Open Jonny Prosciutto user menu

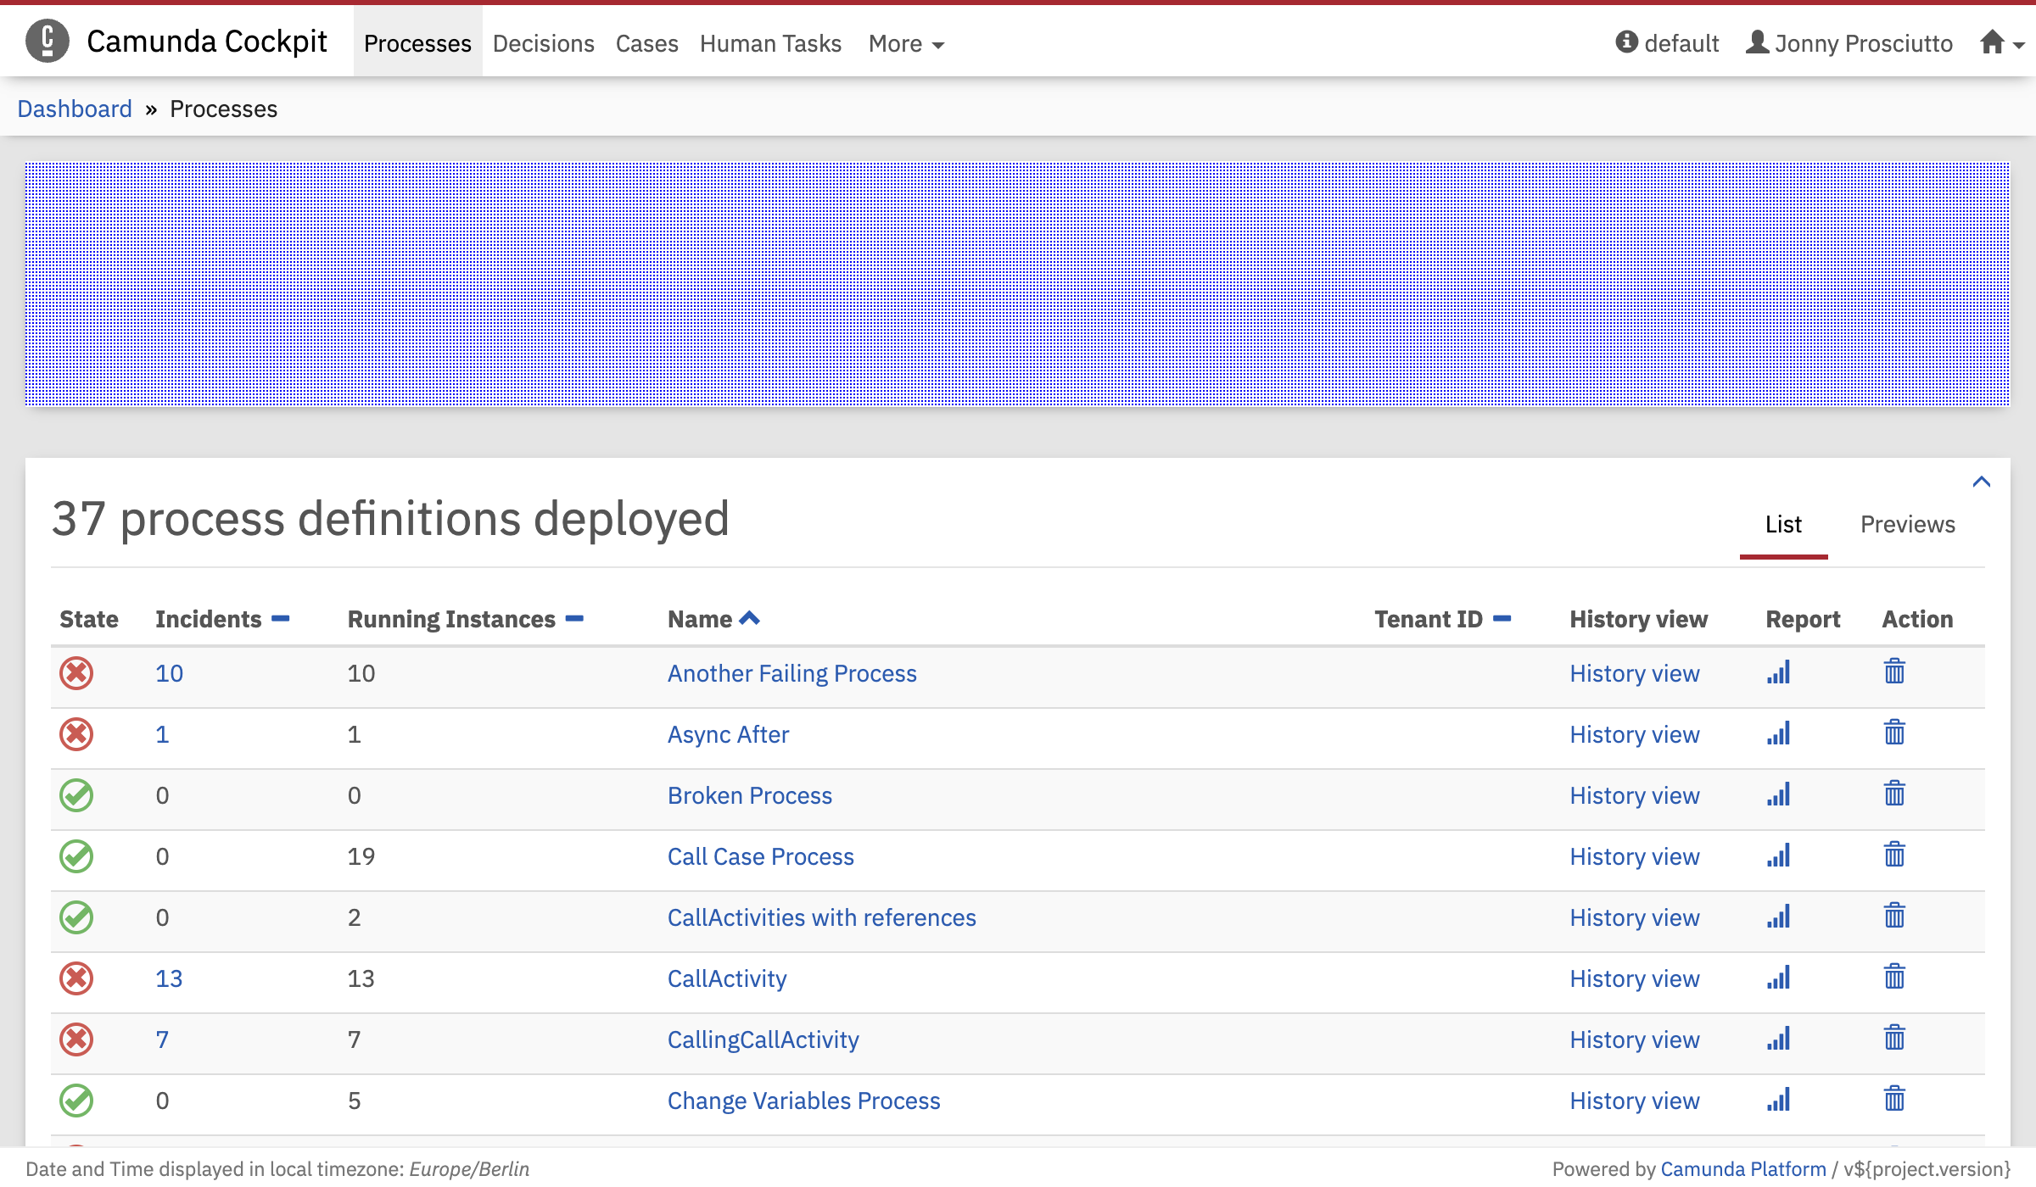pos(1849,43)
